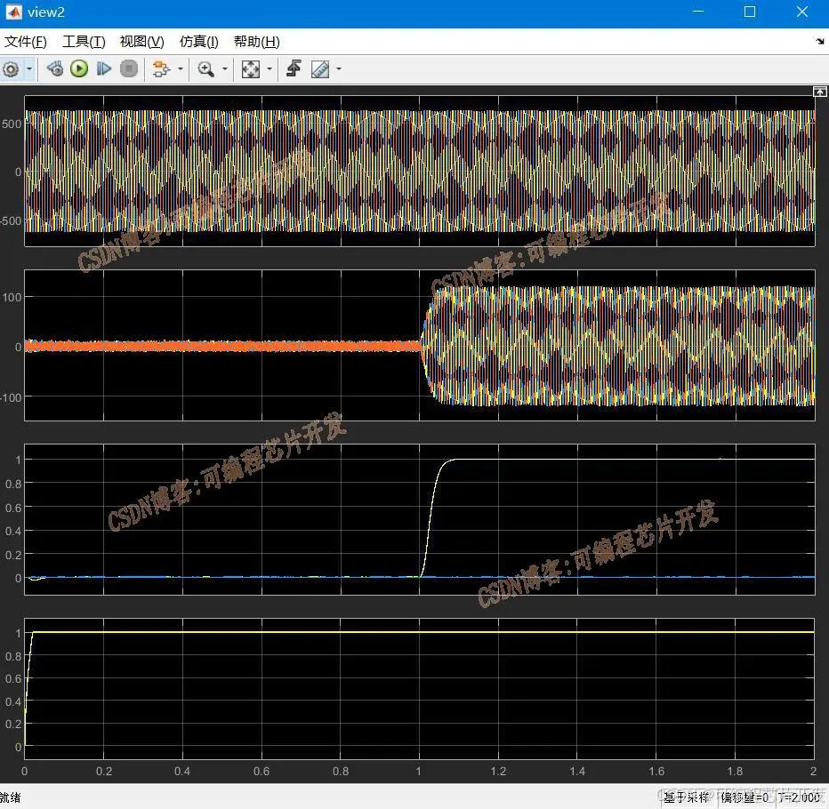Open the cursor measurements ruler icon

tap(320, 69)
